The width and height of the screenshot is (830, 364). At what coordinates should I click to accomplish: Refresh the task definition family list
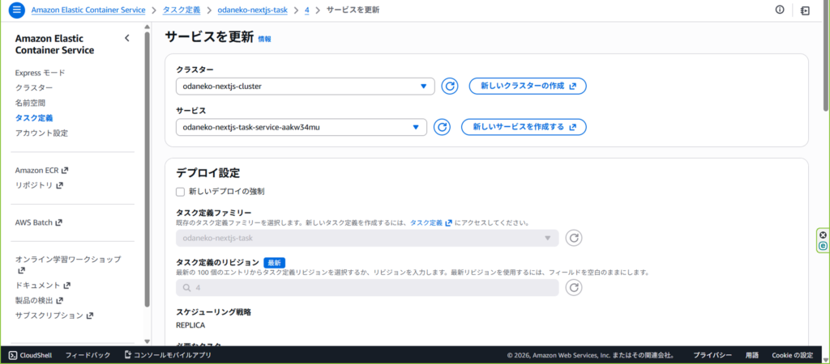[x=573, y=238]
